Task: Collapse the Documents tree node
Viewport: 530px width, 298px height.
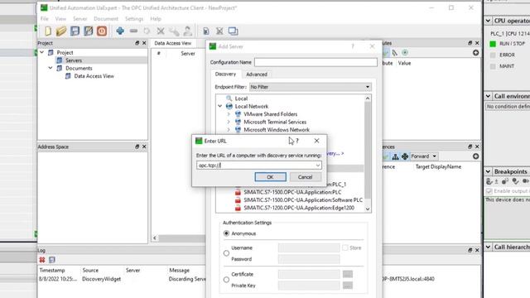Action: coord(51,68)
